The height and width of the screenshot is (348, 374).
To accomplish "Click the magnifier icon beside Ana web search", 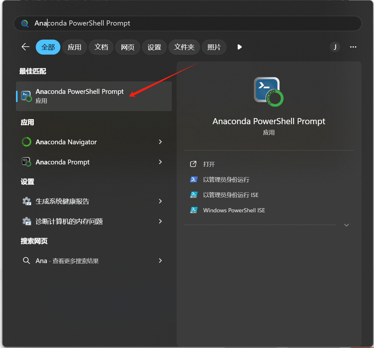I will pyautogui.click(x=26, y=261).
